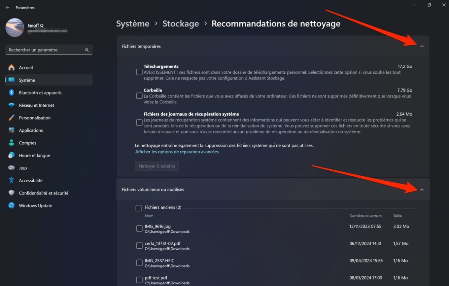Open Confidentialité et sécurité settings
The height and width of the screenshot is (286, 449).
pos(49,193)
